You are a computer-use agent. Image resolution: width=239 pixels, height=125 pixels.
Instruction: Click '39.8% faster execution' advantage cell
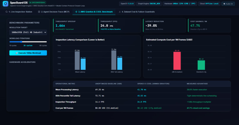[197, 90]
